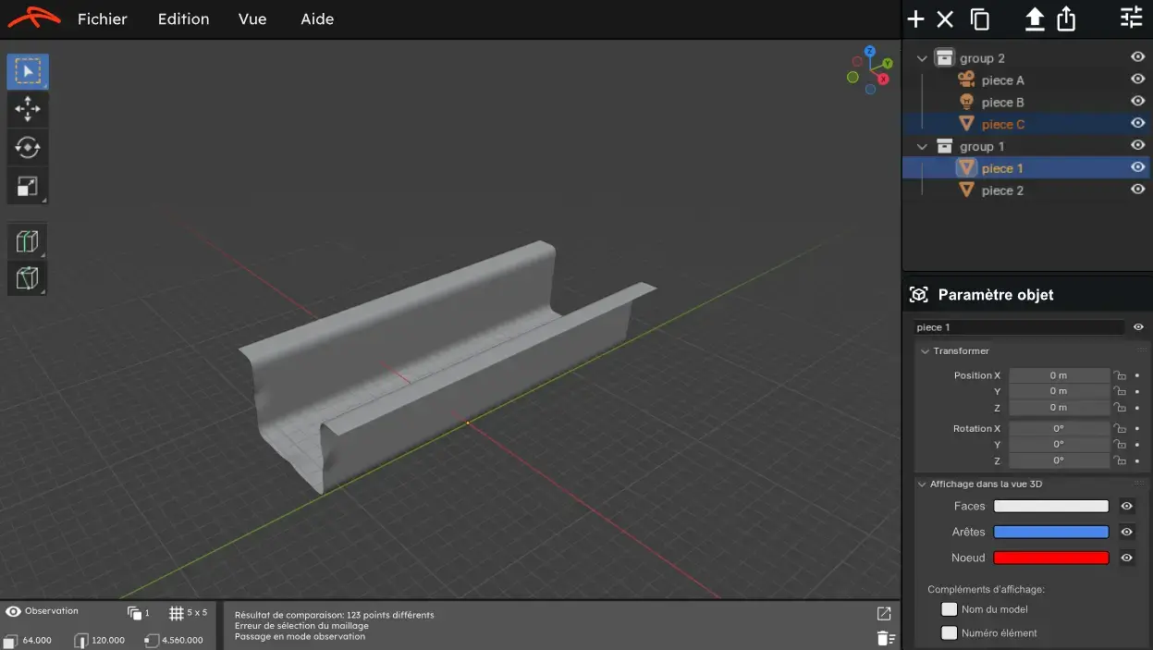
Task: Lock the Rotation X value
Action: [1120, 429]
